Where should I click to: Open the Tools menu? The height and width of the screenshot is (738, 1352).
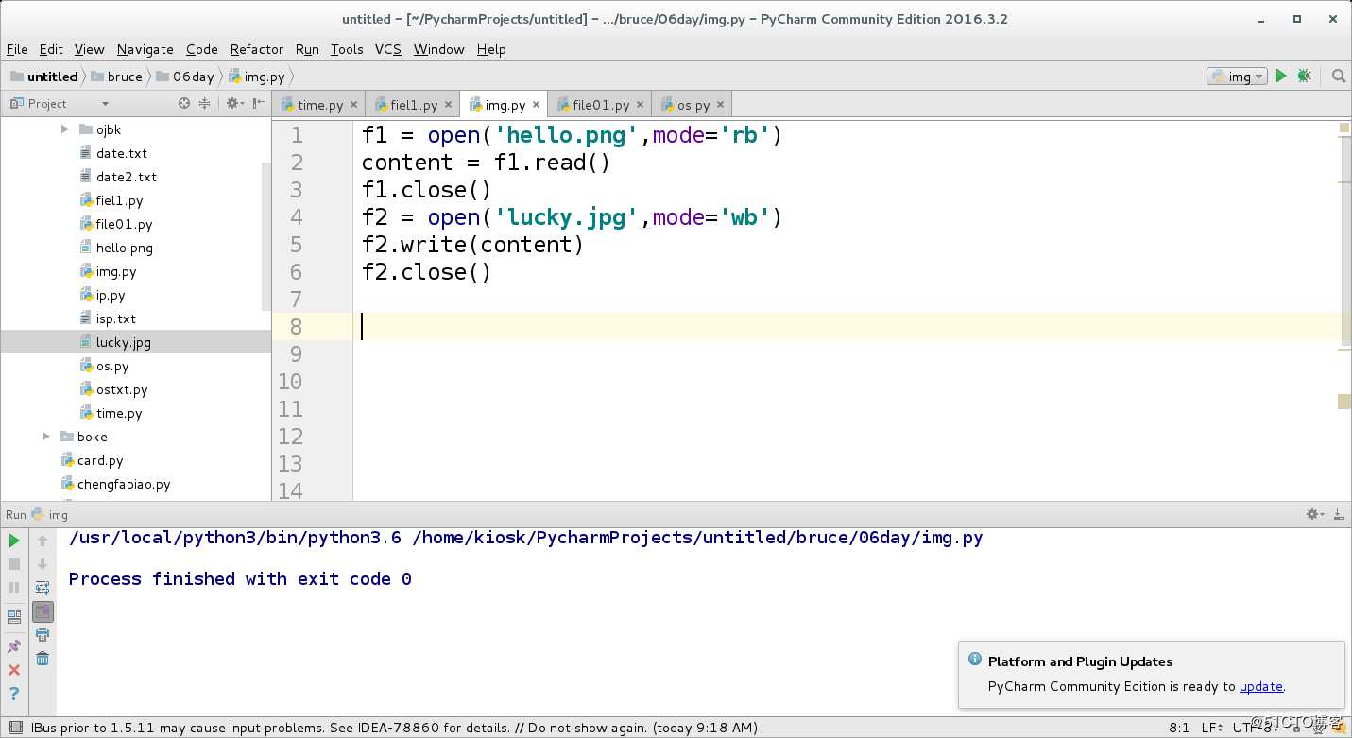tap(347, 49)
